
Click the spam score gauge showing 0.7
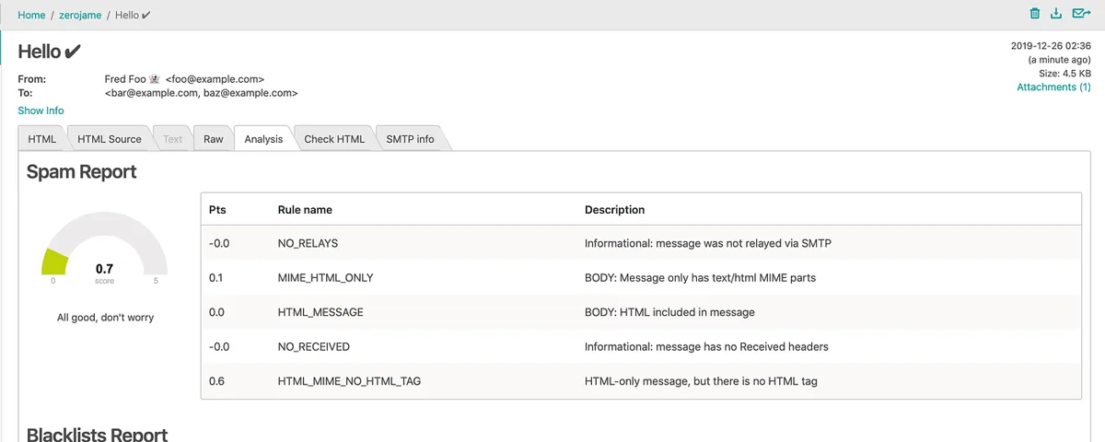pyautogui.click(x=104, y=250)
